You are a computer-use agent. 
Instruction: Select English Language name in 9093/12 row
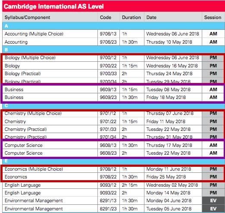(22, 185)
